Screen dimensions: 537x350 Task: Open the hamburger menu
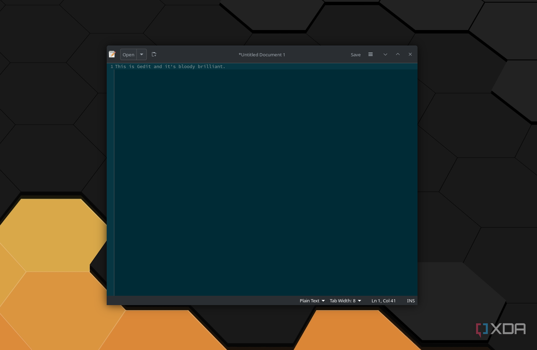[x=371, y=54]
